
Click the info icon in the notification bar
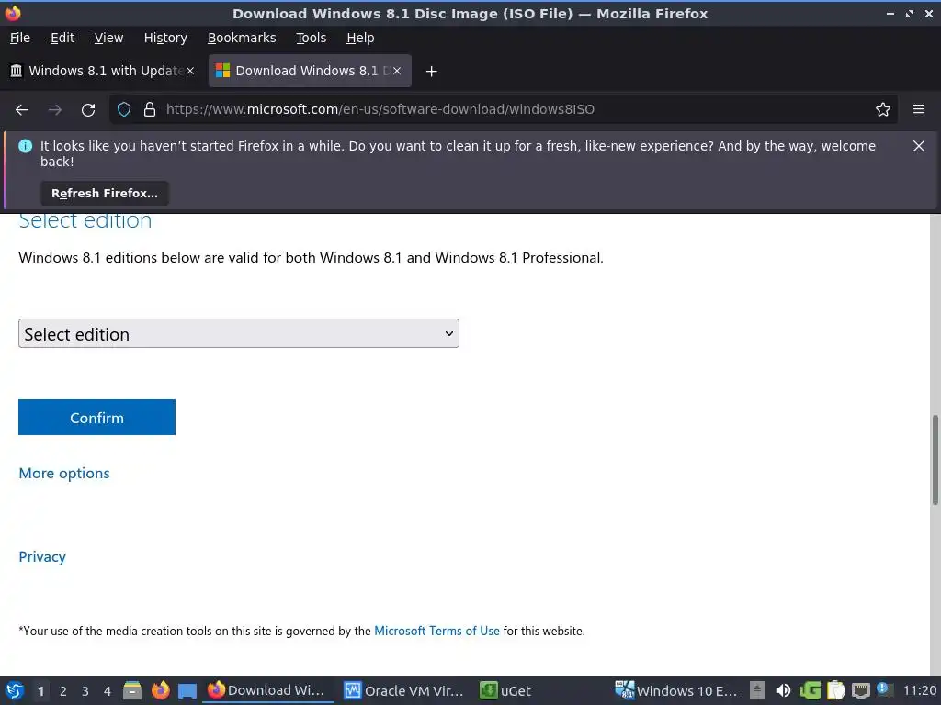pyautogui.click(x=25, y=146)
